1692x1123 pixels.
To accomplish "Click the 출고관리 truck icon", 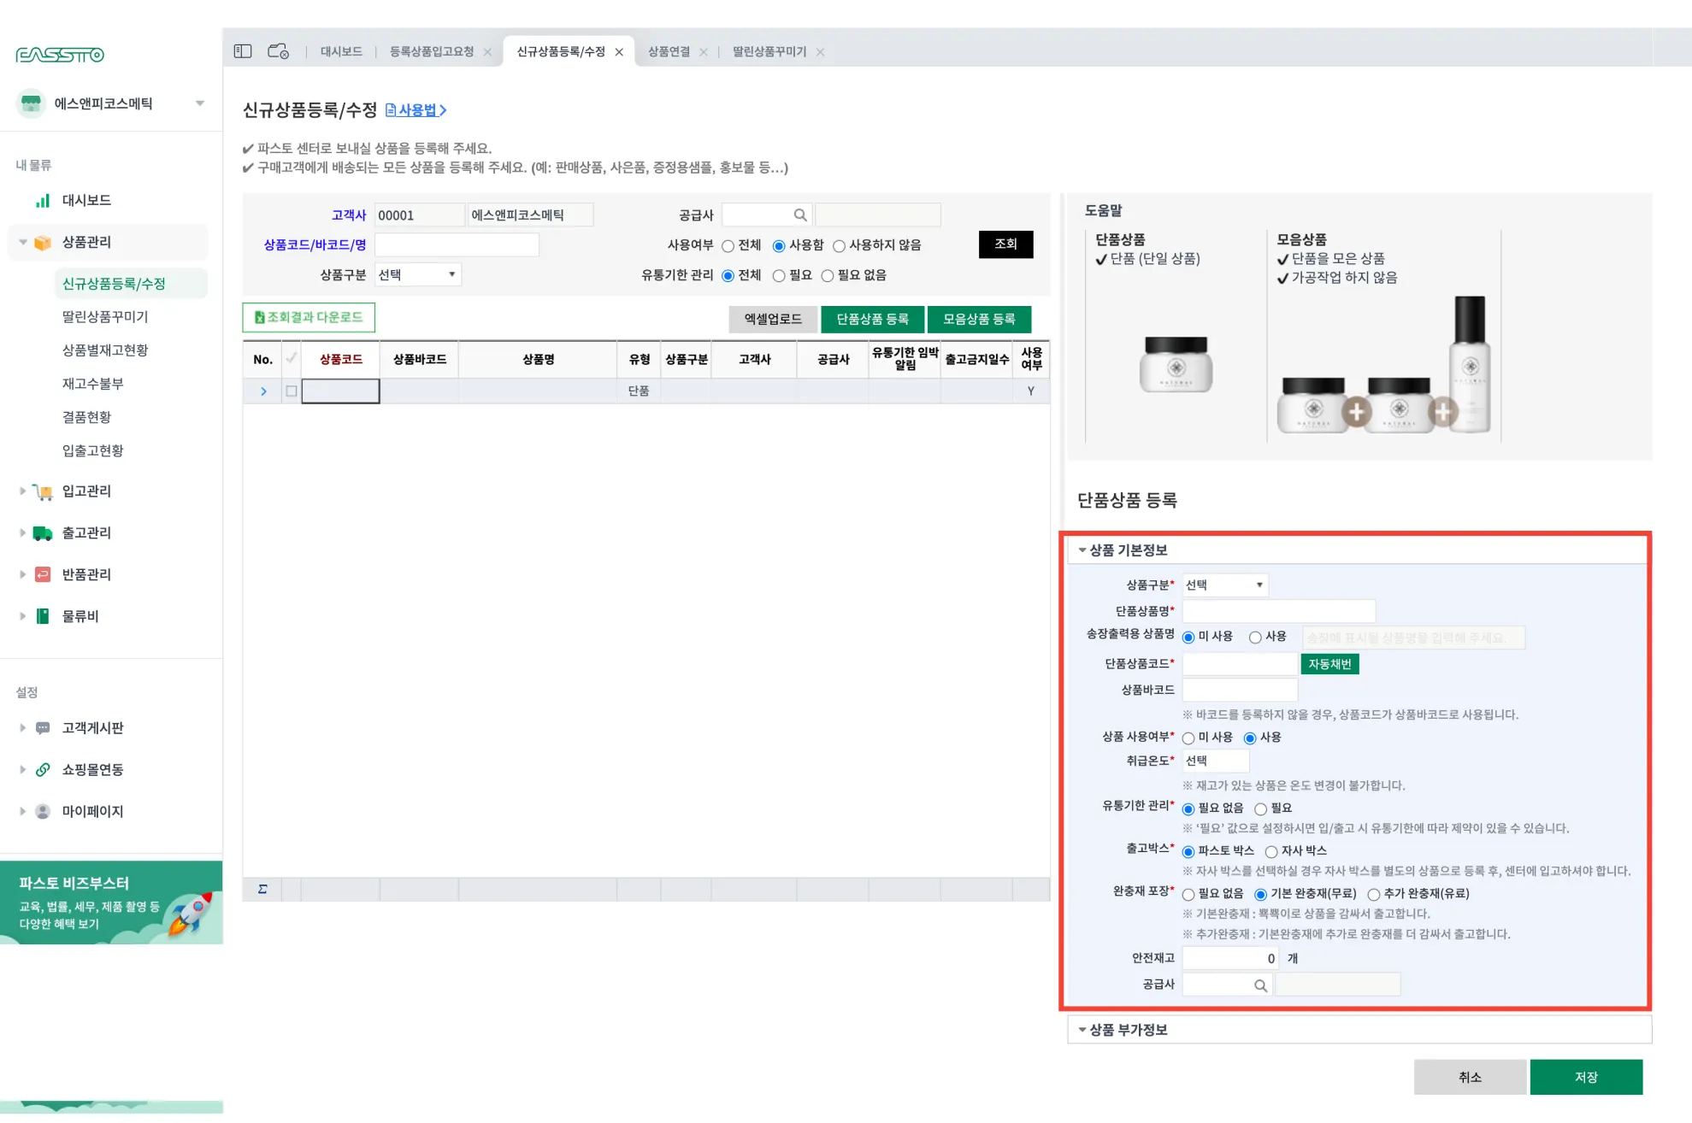I will (42, 533).
